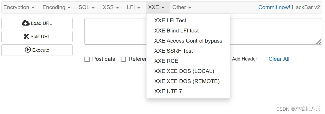Select XXE LFI Test menu entry

[x=170, y=21]
